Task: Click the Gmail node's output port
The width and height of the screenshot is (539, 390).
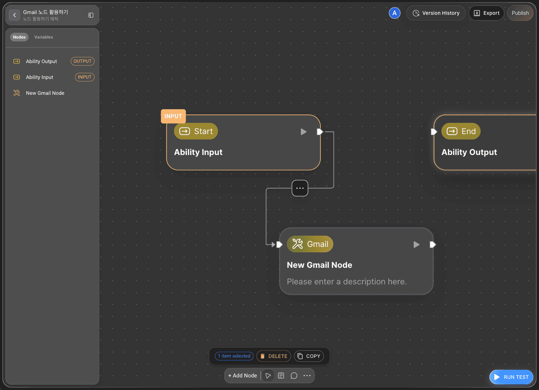Action: click(433, 245)
